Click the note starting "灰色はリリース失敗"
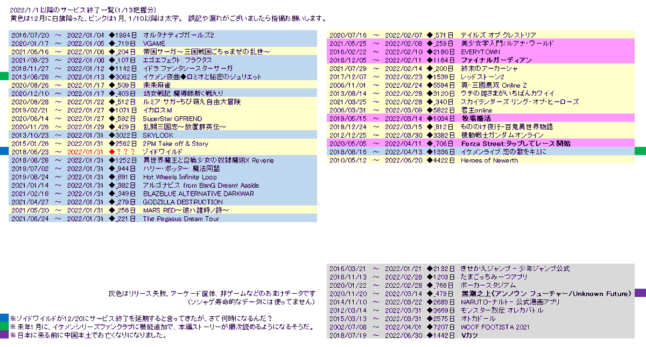Image resolution: width=646 pixels, height=347 pixels. (212, 294)
